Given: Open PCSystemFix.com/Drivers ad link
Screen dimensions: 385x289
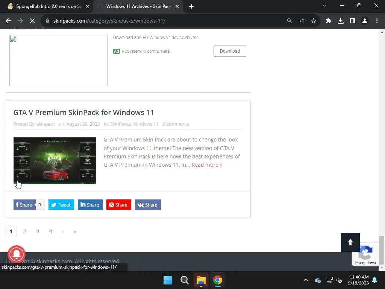Looking at the screenshot, I should pyautogui.click(x=146, y=51).
